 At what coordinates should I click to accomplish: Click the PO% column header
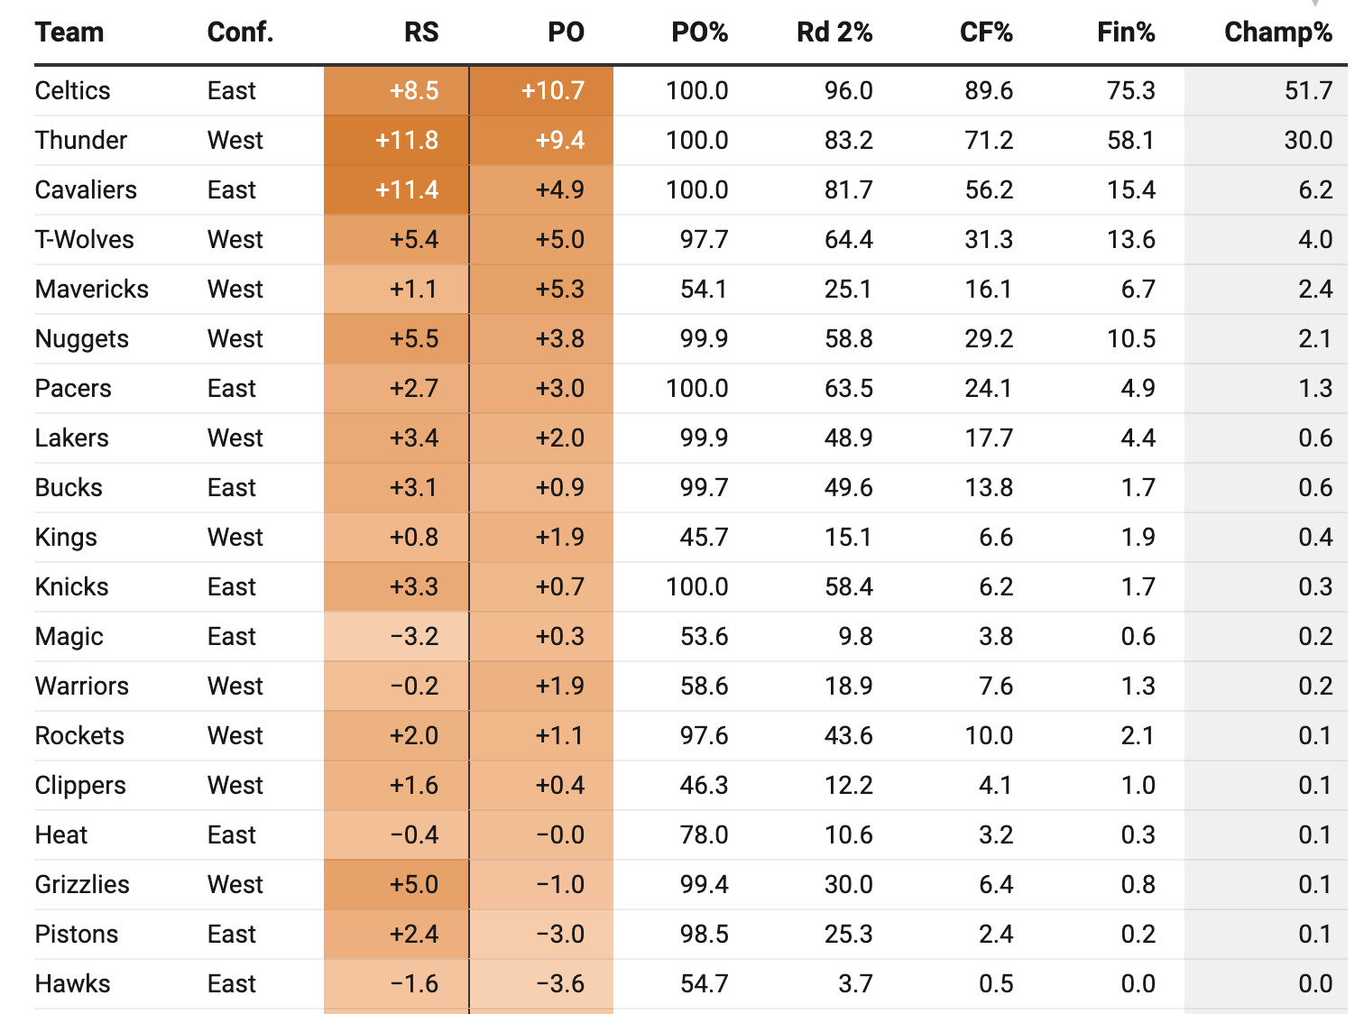coord(699,32)
